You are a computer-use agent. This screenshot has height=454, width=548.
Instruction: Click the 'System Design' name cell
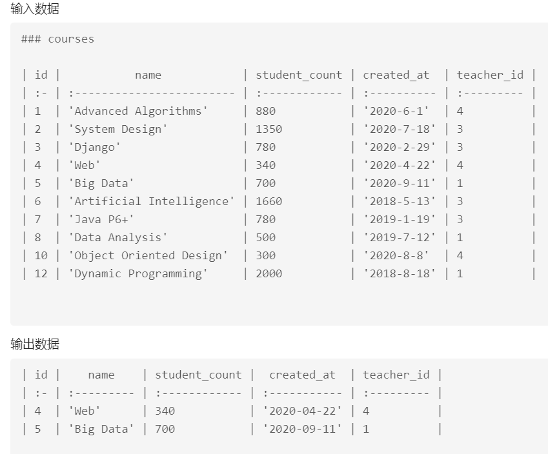point(118,129)
